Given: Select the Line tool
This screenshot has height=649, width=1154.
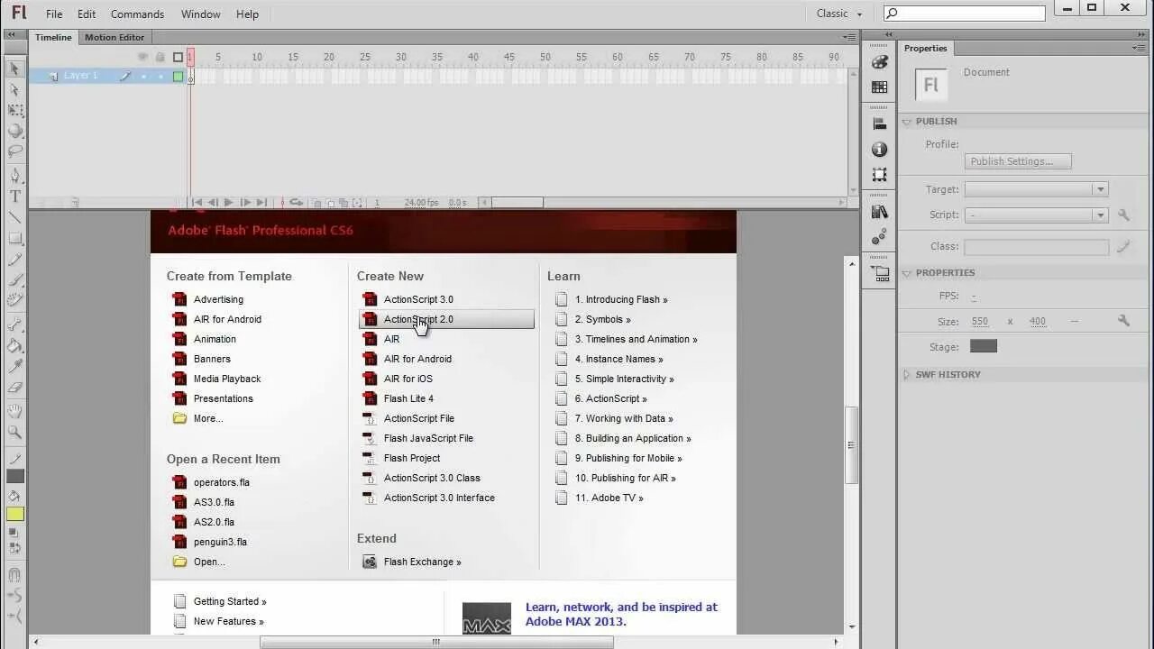Looking at the screenshot, I should (x=14, y=217).
